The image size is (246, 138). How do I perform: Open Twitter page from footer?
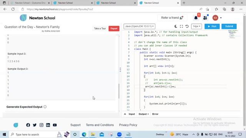[x=35, y=125]
